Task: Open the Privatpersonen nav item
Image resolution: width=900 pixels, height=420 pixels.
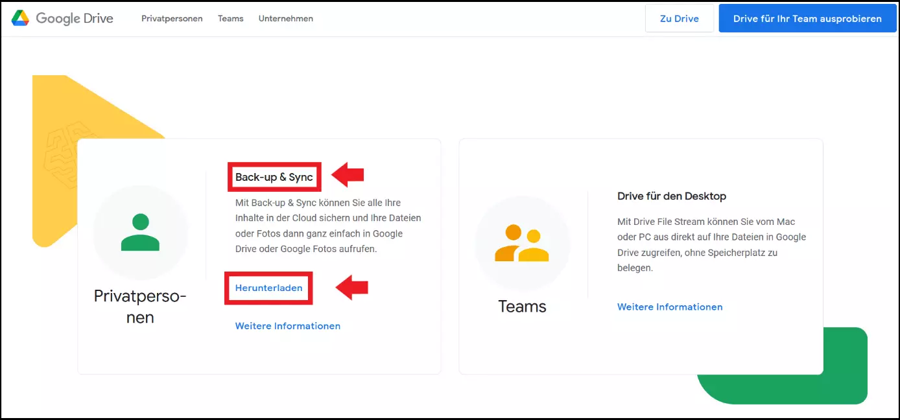Action: point(172,19)
